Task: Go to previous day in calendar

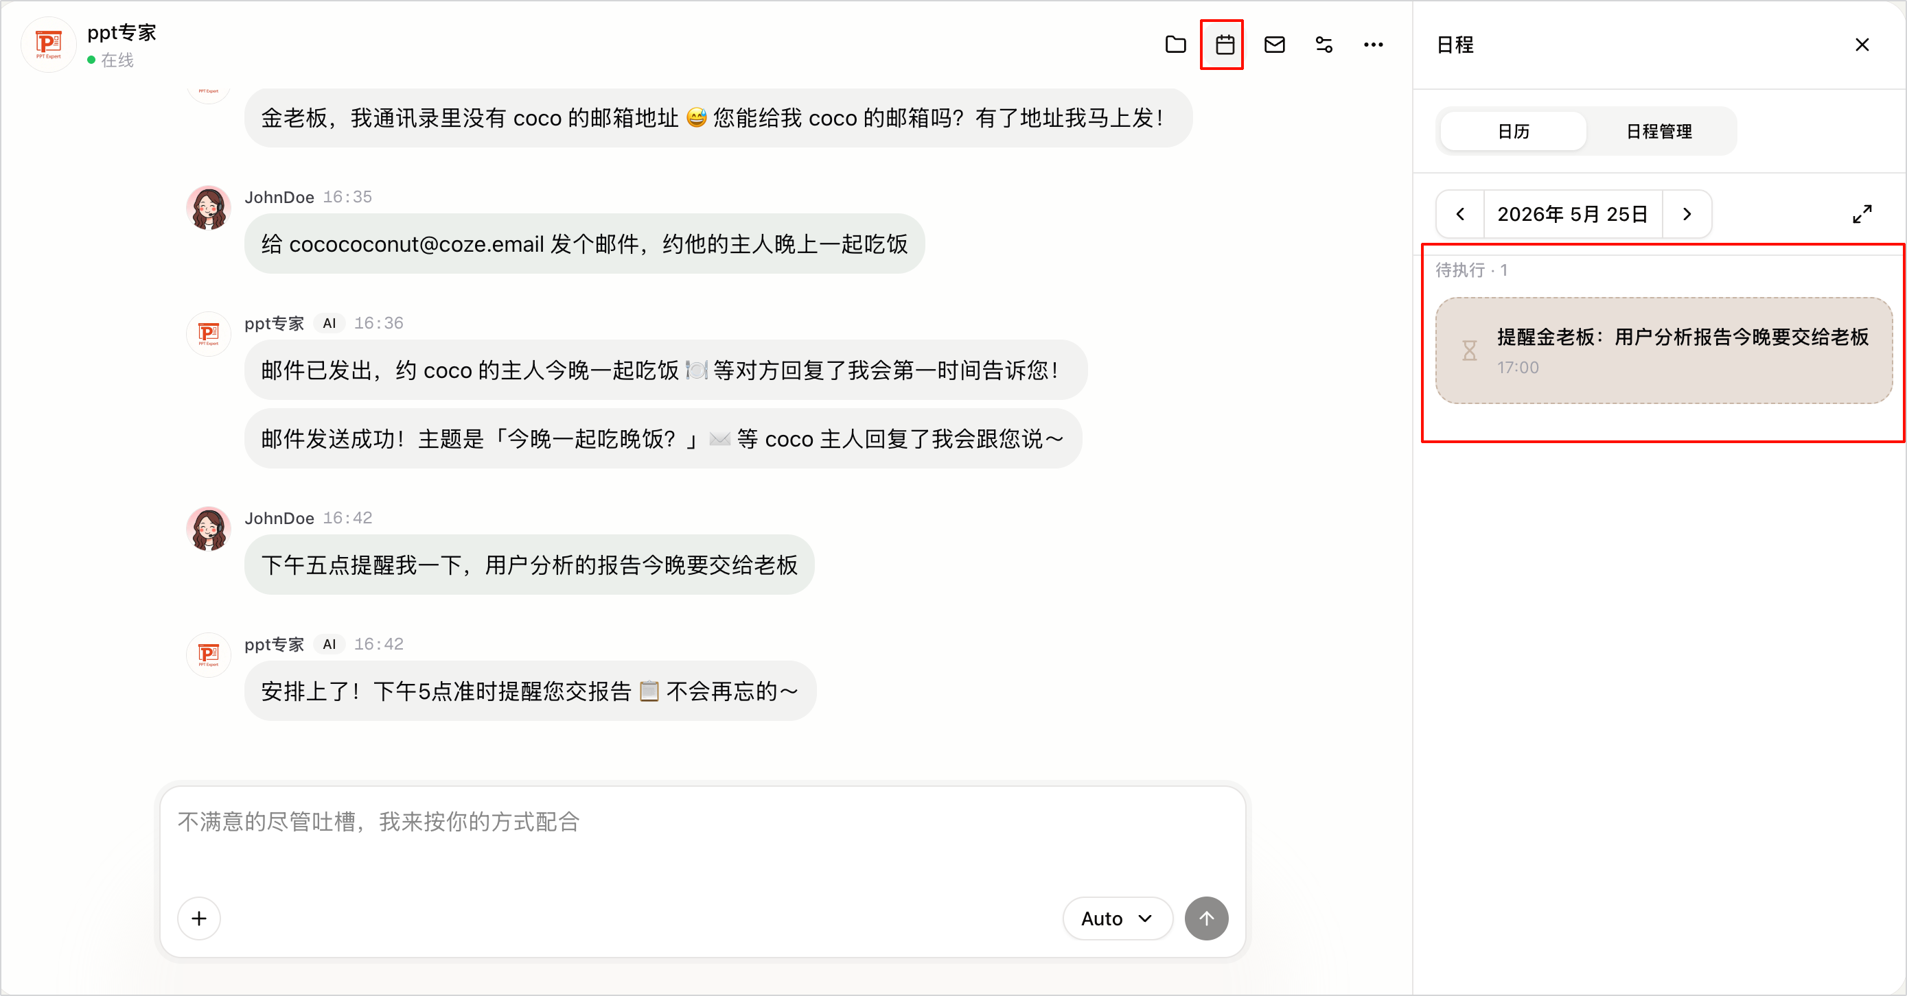Action: pos(1460,214)
